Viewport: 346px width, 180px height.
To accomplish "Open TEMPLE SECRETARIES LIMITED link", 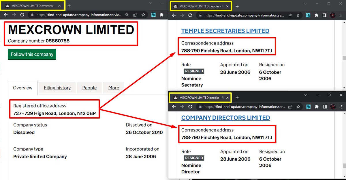I will pos(225,31).
